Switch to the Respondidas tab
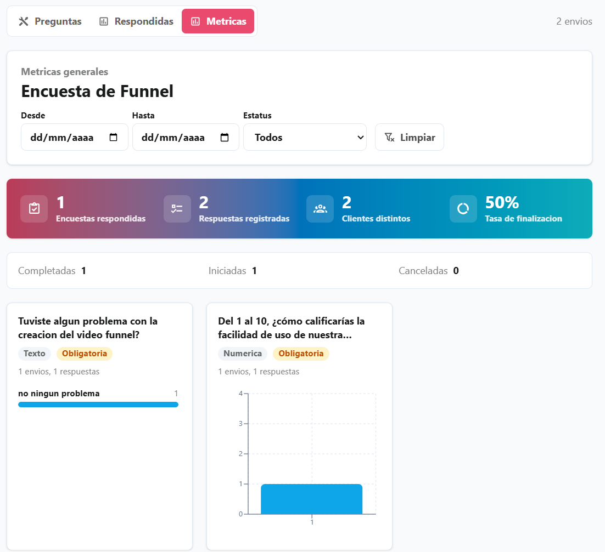The height and width of the screenshot is (552, 605). (136, 21)
